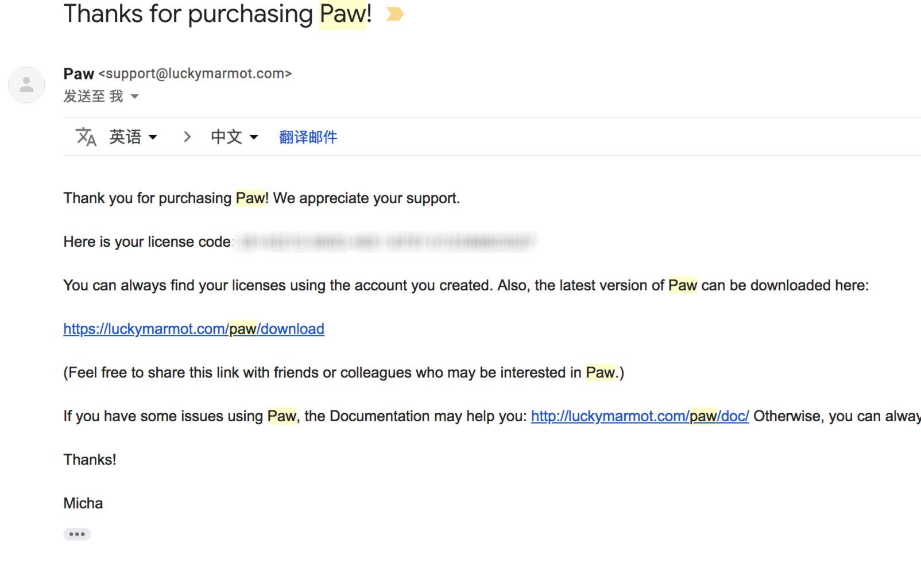The height and width of the screenshot is (567, 921).
Task: Open the Paw documentation link
Action: [640, 416]
